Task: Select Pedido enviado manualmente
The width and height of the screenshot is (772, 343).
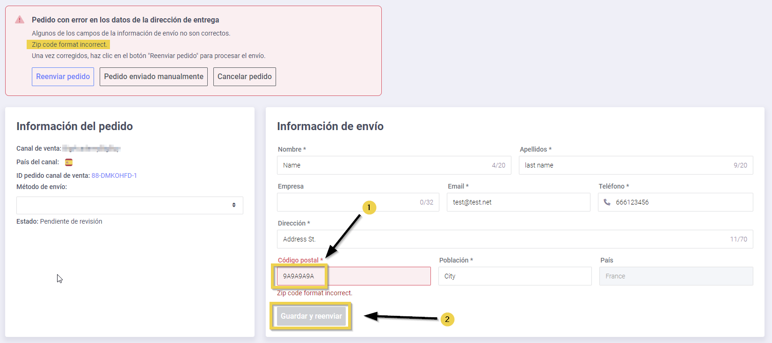Action: pyautogui.click(x=153, y=77)
